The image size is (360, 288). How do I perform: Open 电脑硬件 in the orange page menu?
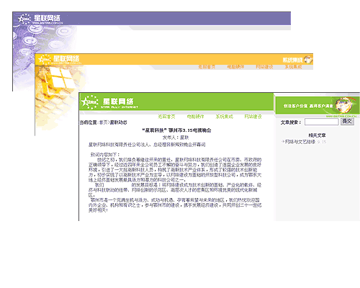(x=235, y=67)
